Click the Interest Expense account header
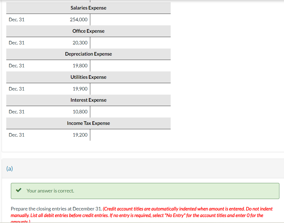284x223 pixels. click(x=88, y=100)
